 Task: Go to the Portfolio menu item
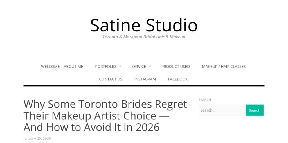click(x=105, y=67)
